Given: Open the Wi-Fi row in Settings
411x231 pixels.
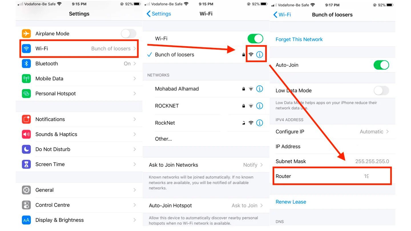Looking at the screenshot, I should [79, 49].
